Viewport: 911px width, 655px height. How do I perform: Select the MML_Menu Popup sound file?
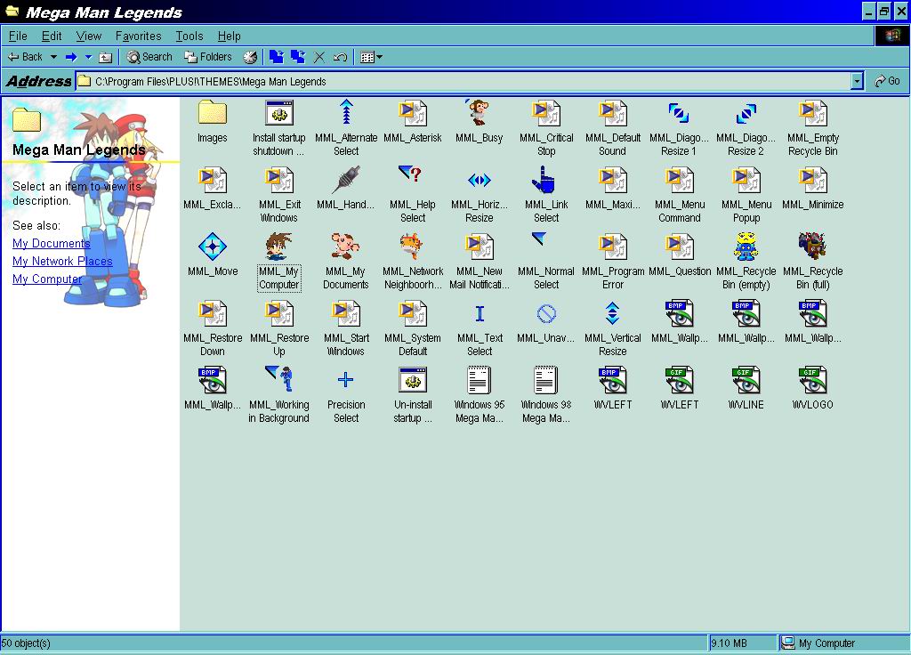point(746,195)
